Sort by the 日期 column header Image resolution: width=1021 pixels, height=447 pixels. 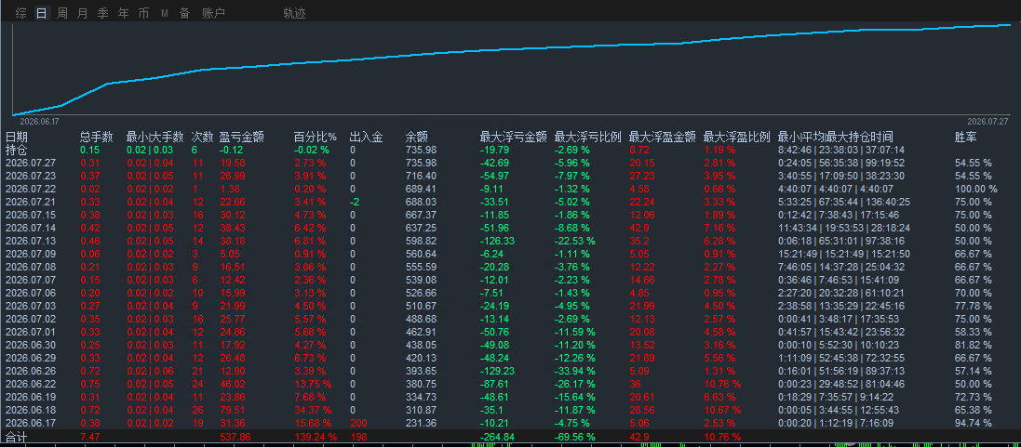[x=16, y=138]
